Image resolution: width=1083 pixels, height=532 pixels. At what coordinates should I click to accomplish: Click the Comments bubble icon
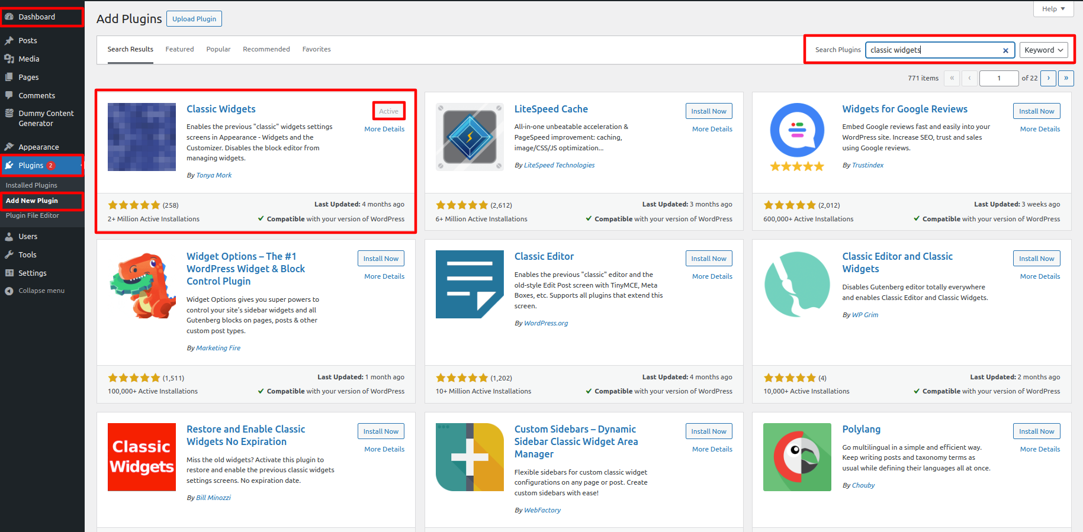pyautogui.click(x=9, y=95)
